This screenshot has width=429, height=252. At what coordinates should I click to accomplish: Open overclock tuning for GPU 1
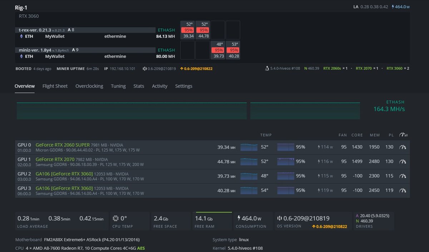point(403,161)
